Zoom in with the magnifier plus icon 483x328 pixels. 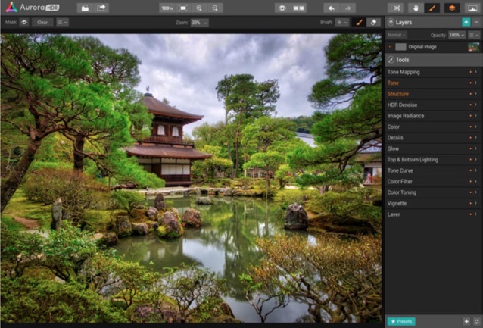199,8
